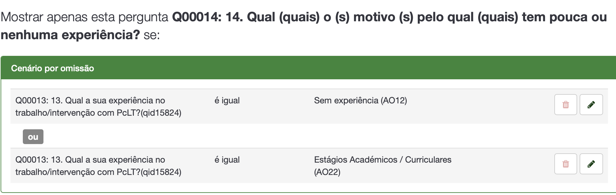Image resolution: width=616 pixels, height=195 pixels.
Task: Click "(qid15824)" in the Estágios Académicos condition
Action: 161,172
